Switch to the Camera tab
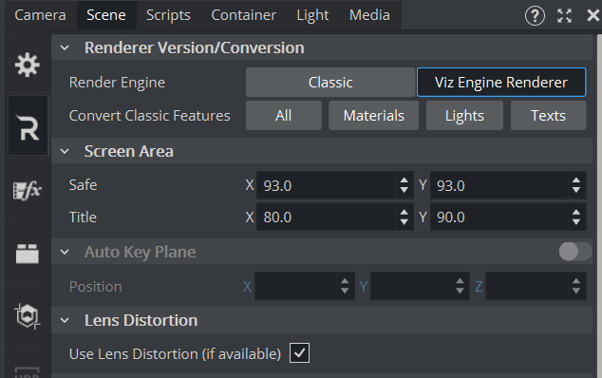This screenshot has width=602, height=378. point(40,15)
